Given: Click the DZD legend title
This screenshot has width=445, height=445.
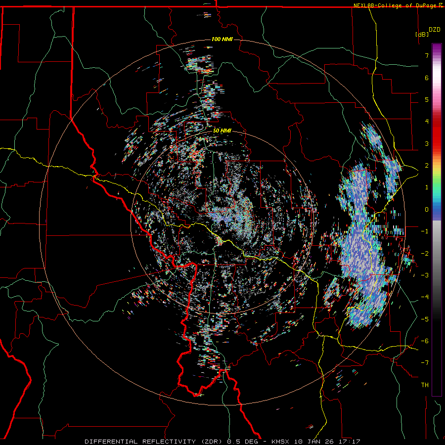Looking at the screenshot, I should (434, 30).
